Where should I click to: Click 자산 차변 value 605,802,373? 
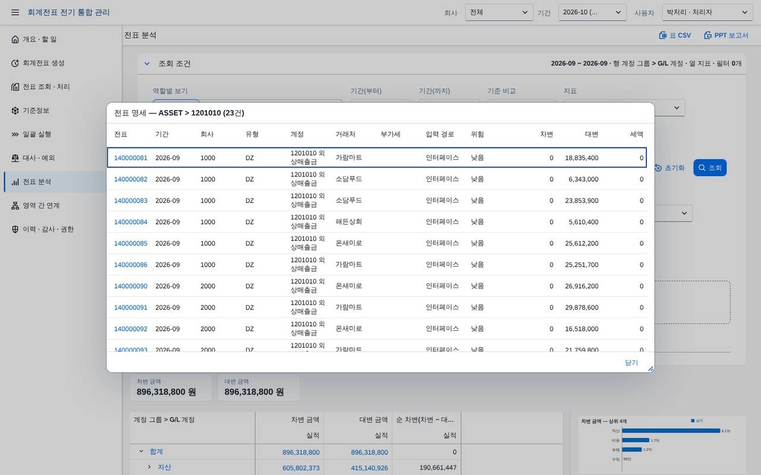301,468
